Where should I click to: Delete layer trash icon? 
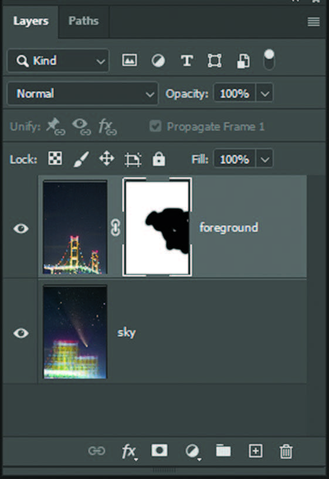(x=286, y=451)
